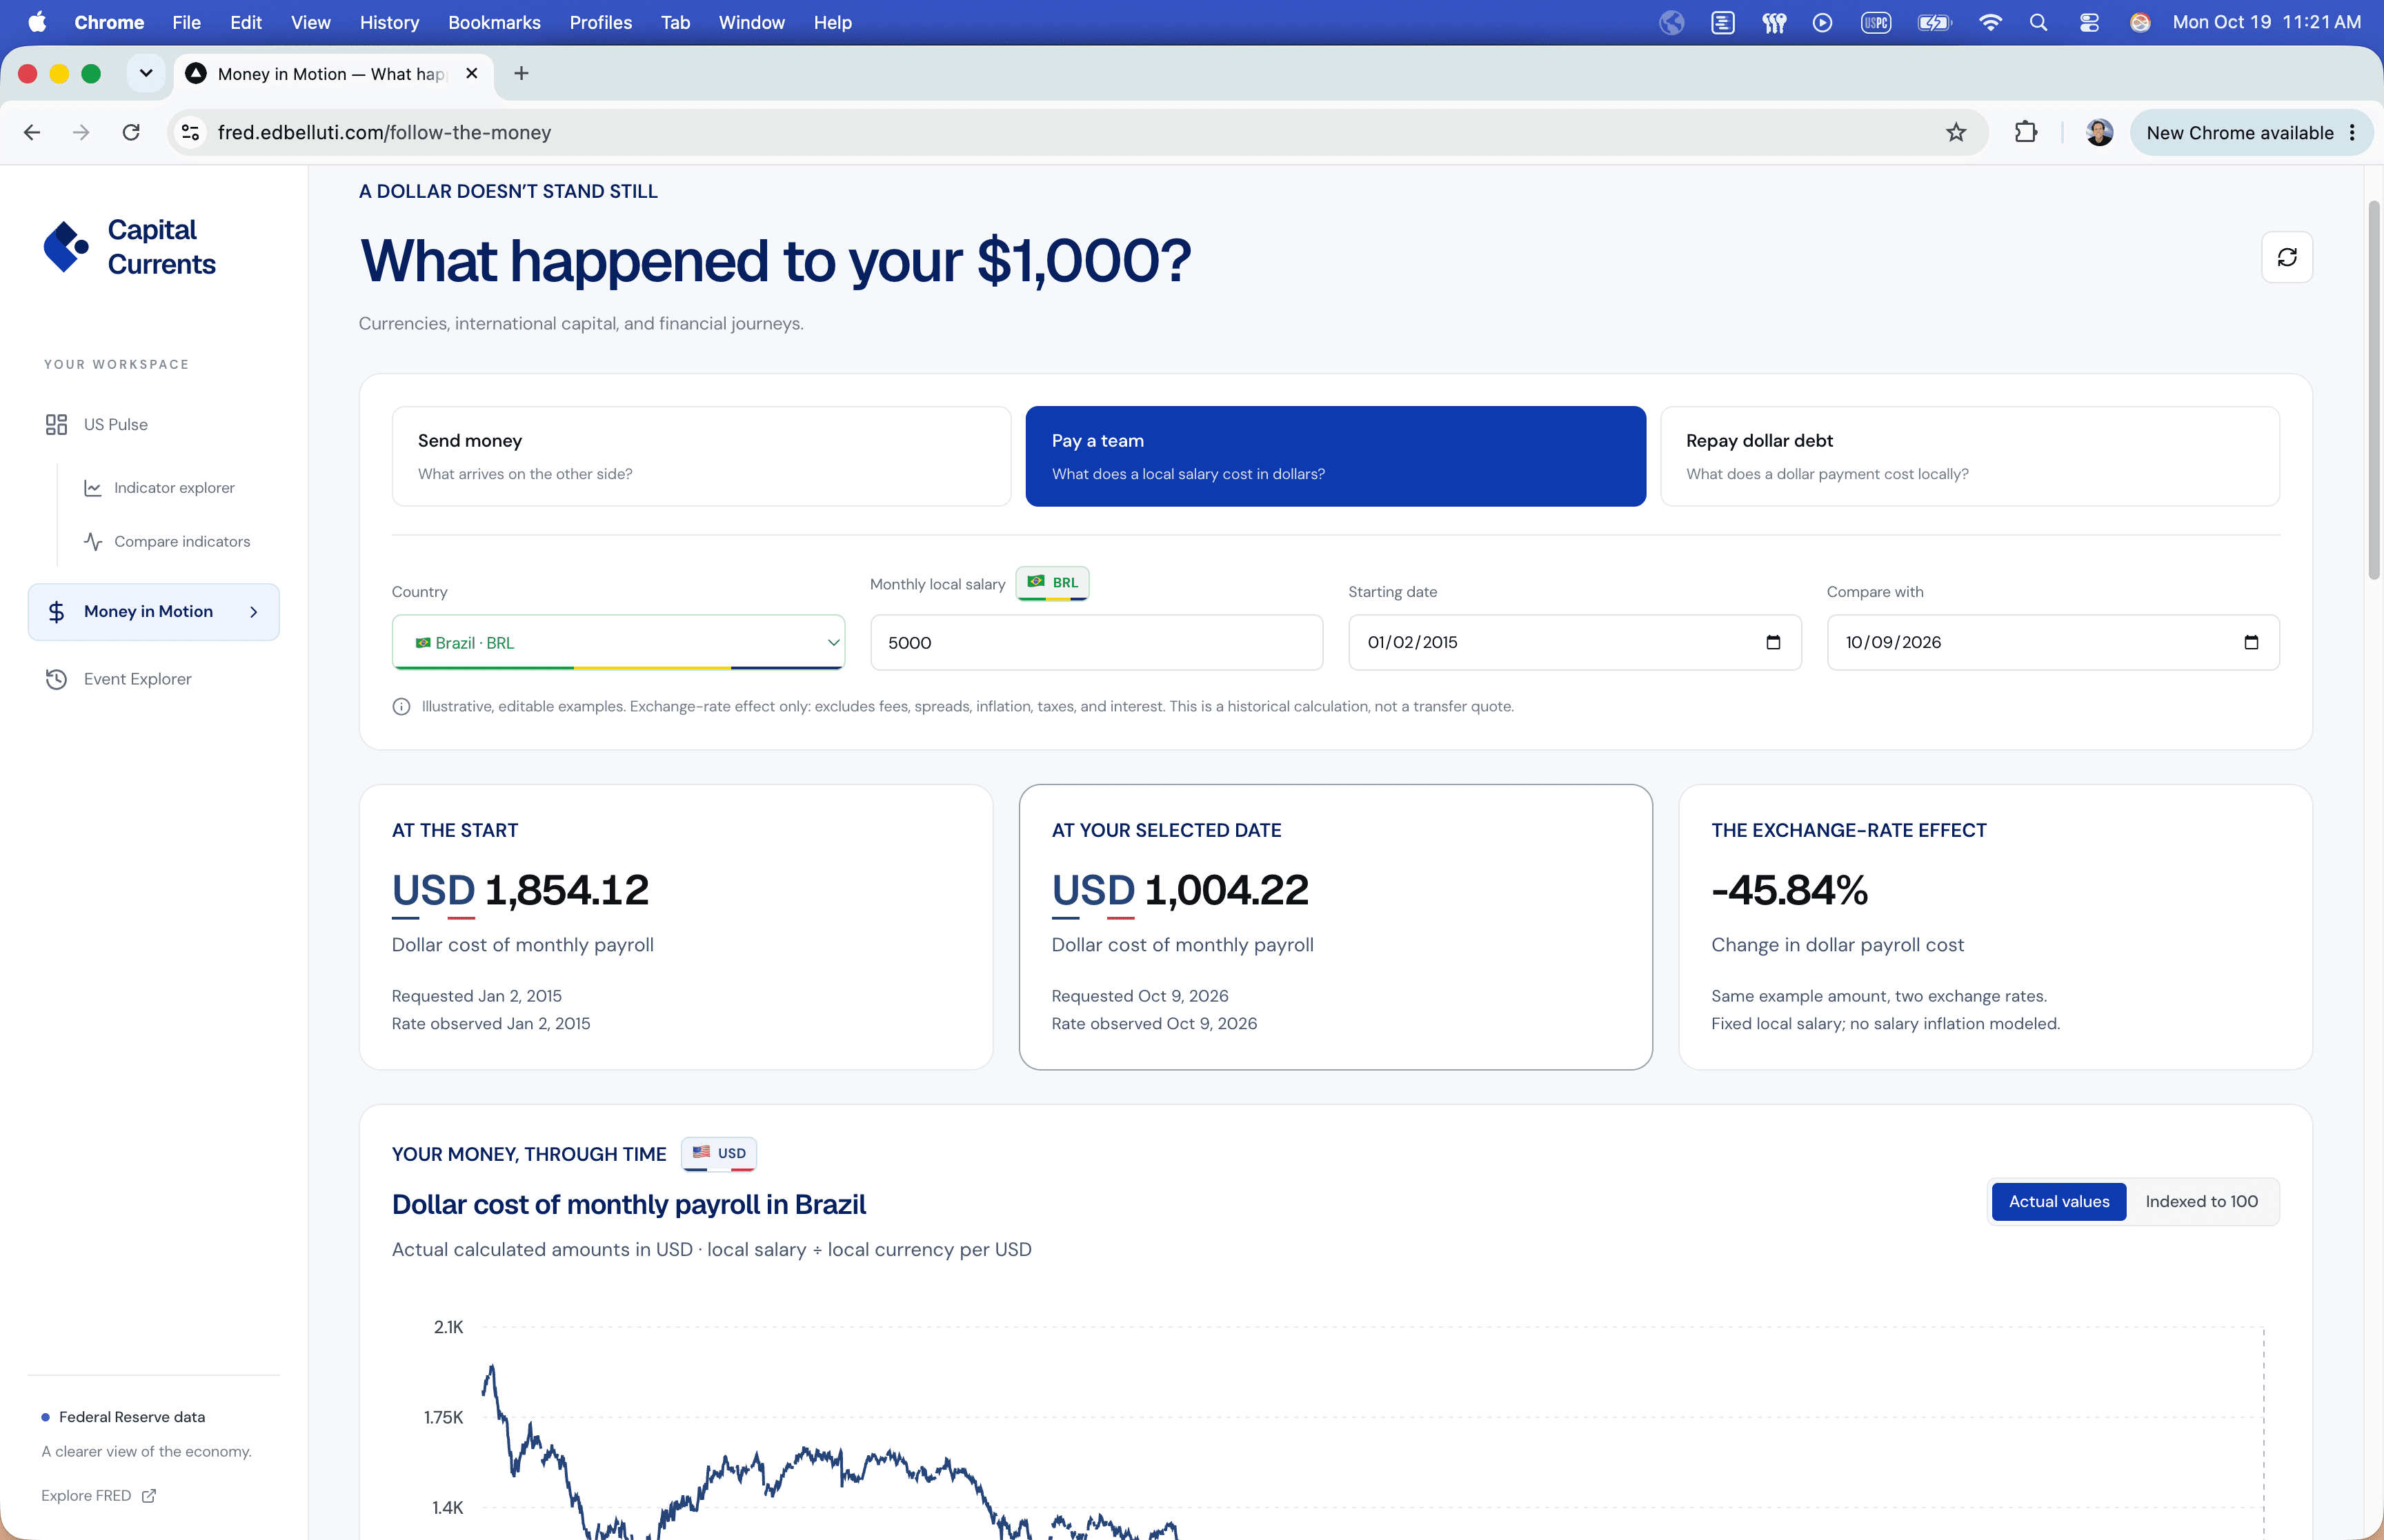Choose the Repay dollar debt scenario
Viewport: 2384px width, 1540px height.
[1969, 456]
